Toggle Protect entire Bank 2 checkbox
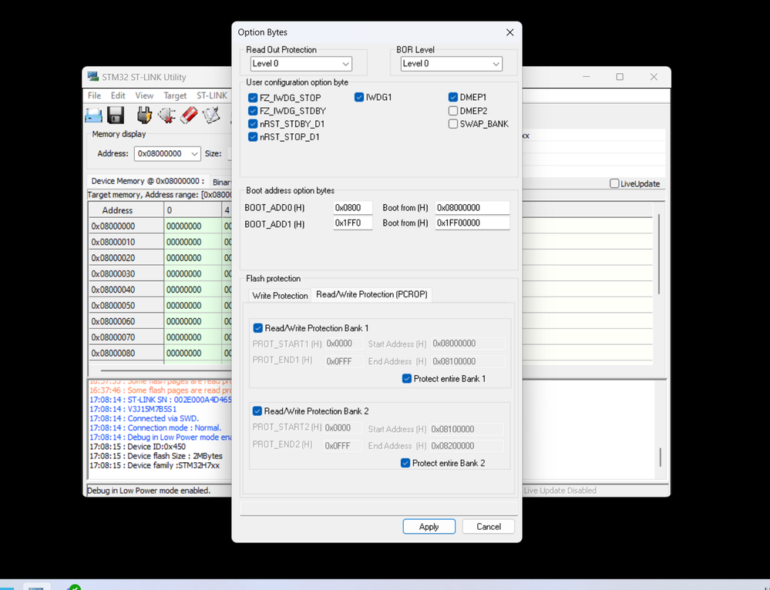The width and height of the screenshot is (770, 590). pos(405,463)
